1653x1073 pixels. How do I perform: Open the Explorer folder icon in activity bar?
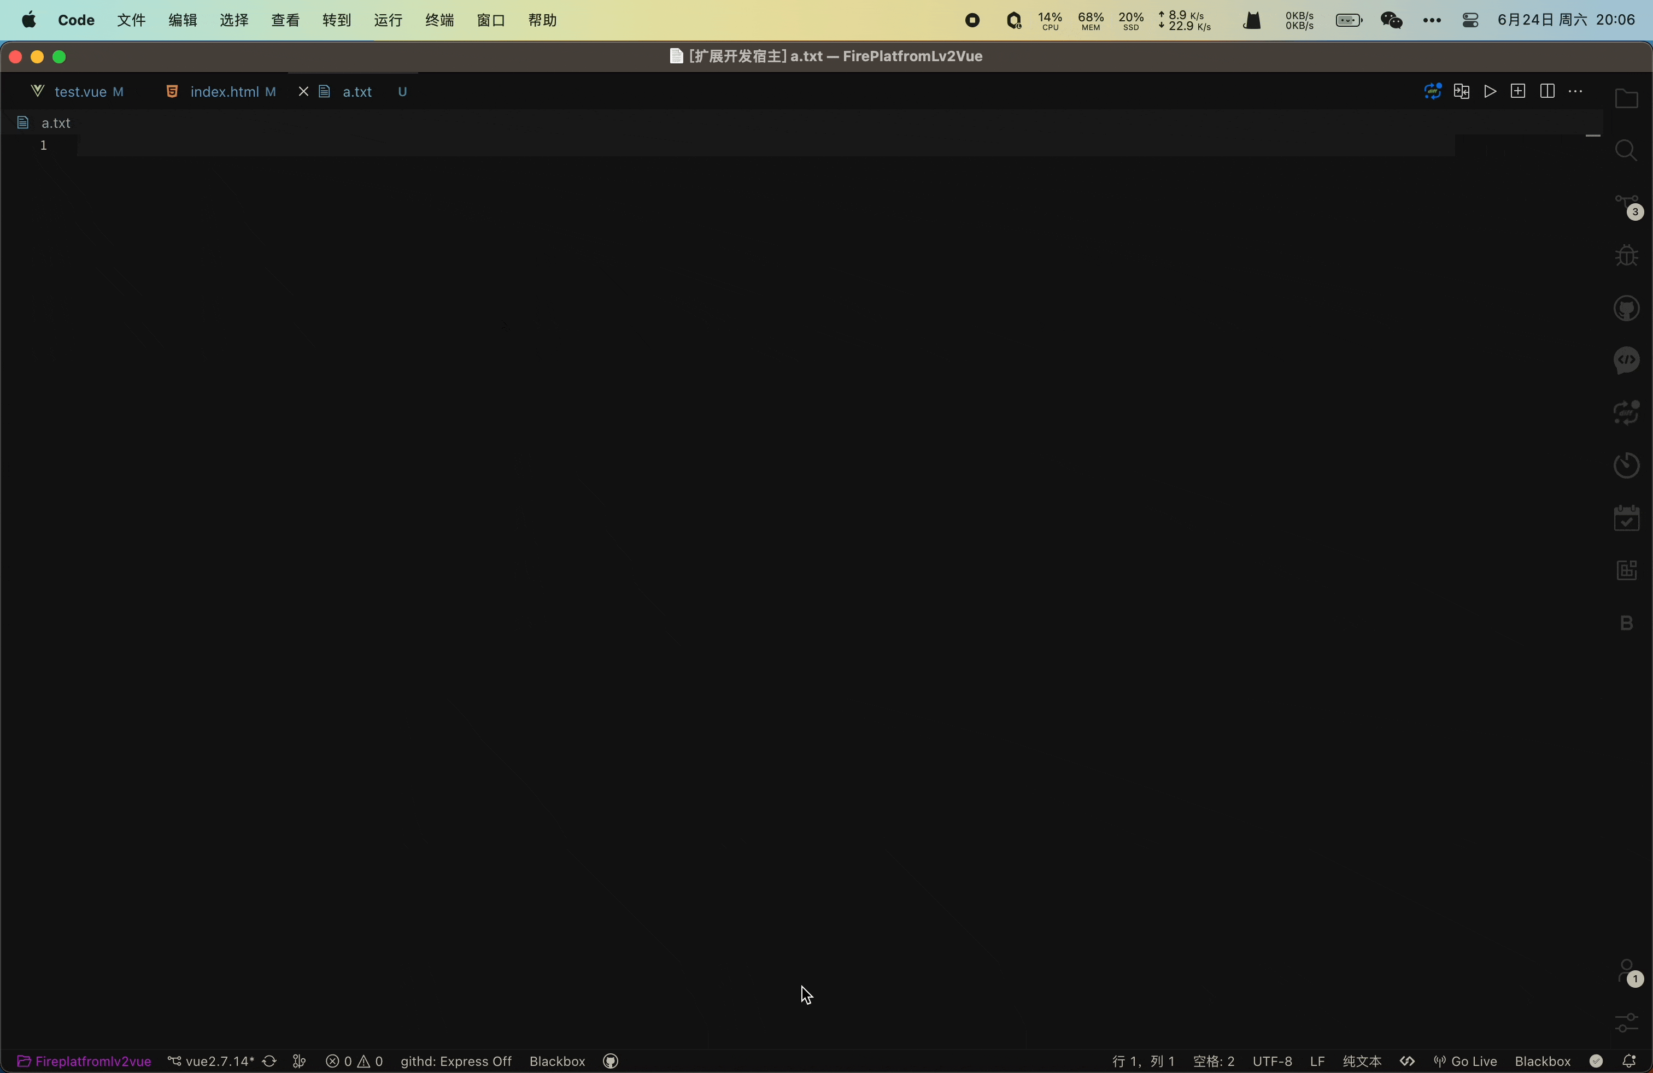pyautogui.click(x=1626, y=98)
